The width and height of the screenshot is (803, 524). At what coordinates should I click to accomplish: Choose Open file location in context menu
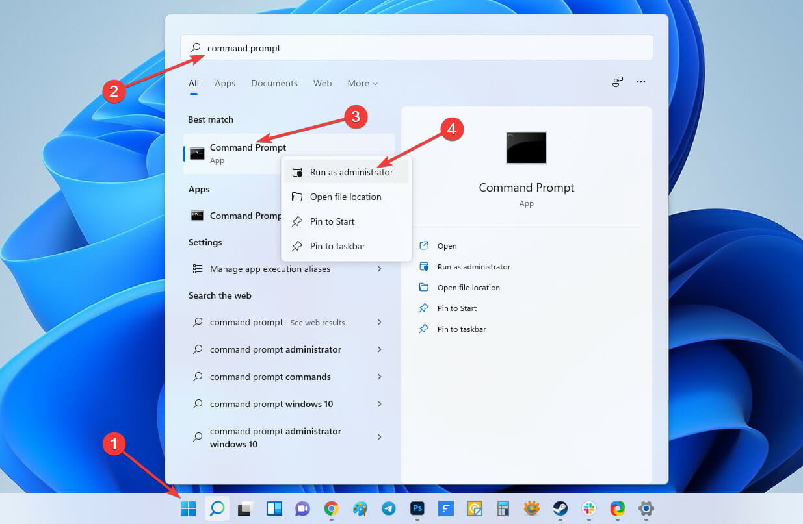click(347, 197)
